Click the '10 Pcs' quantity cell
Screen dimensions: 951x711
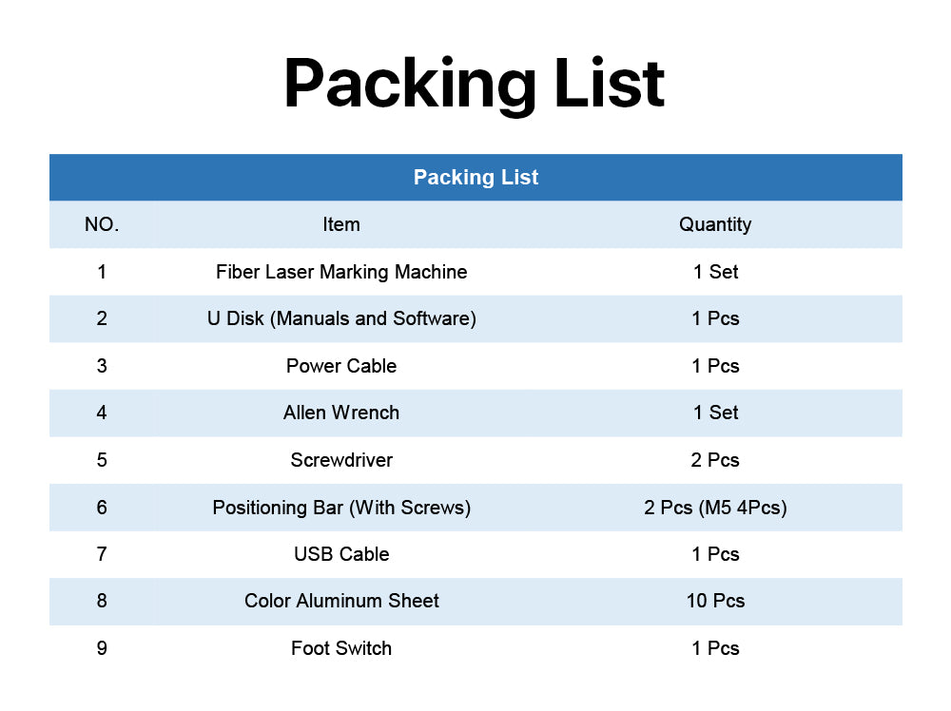click(716, 601)
